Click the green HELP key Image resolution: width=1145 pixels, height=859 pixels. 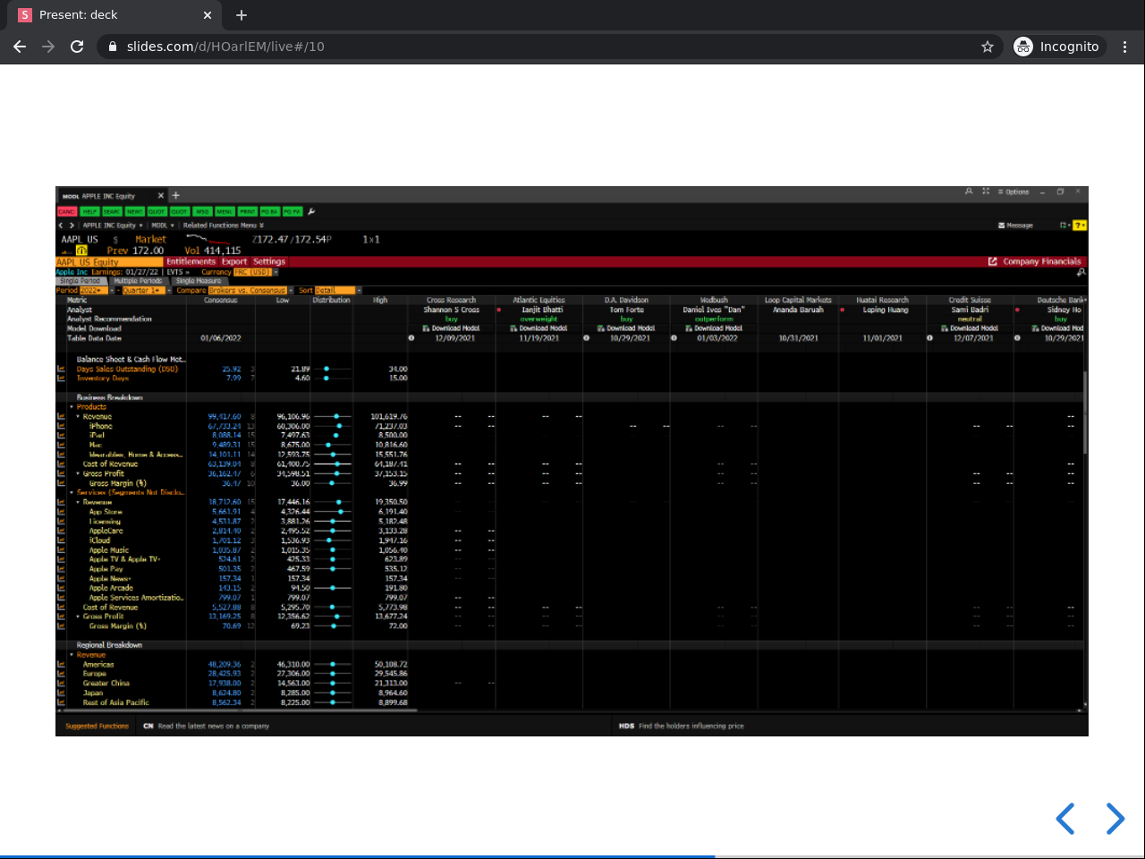pos(89,212)
